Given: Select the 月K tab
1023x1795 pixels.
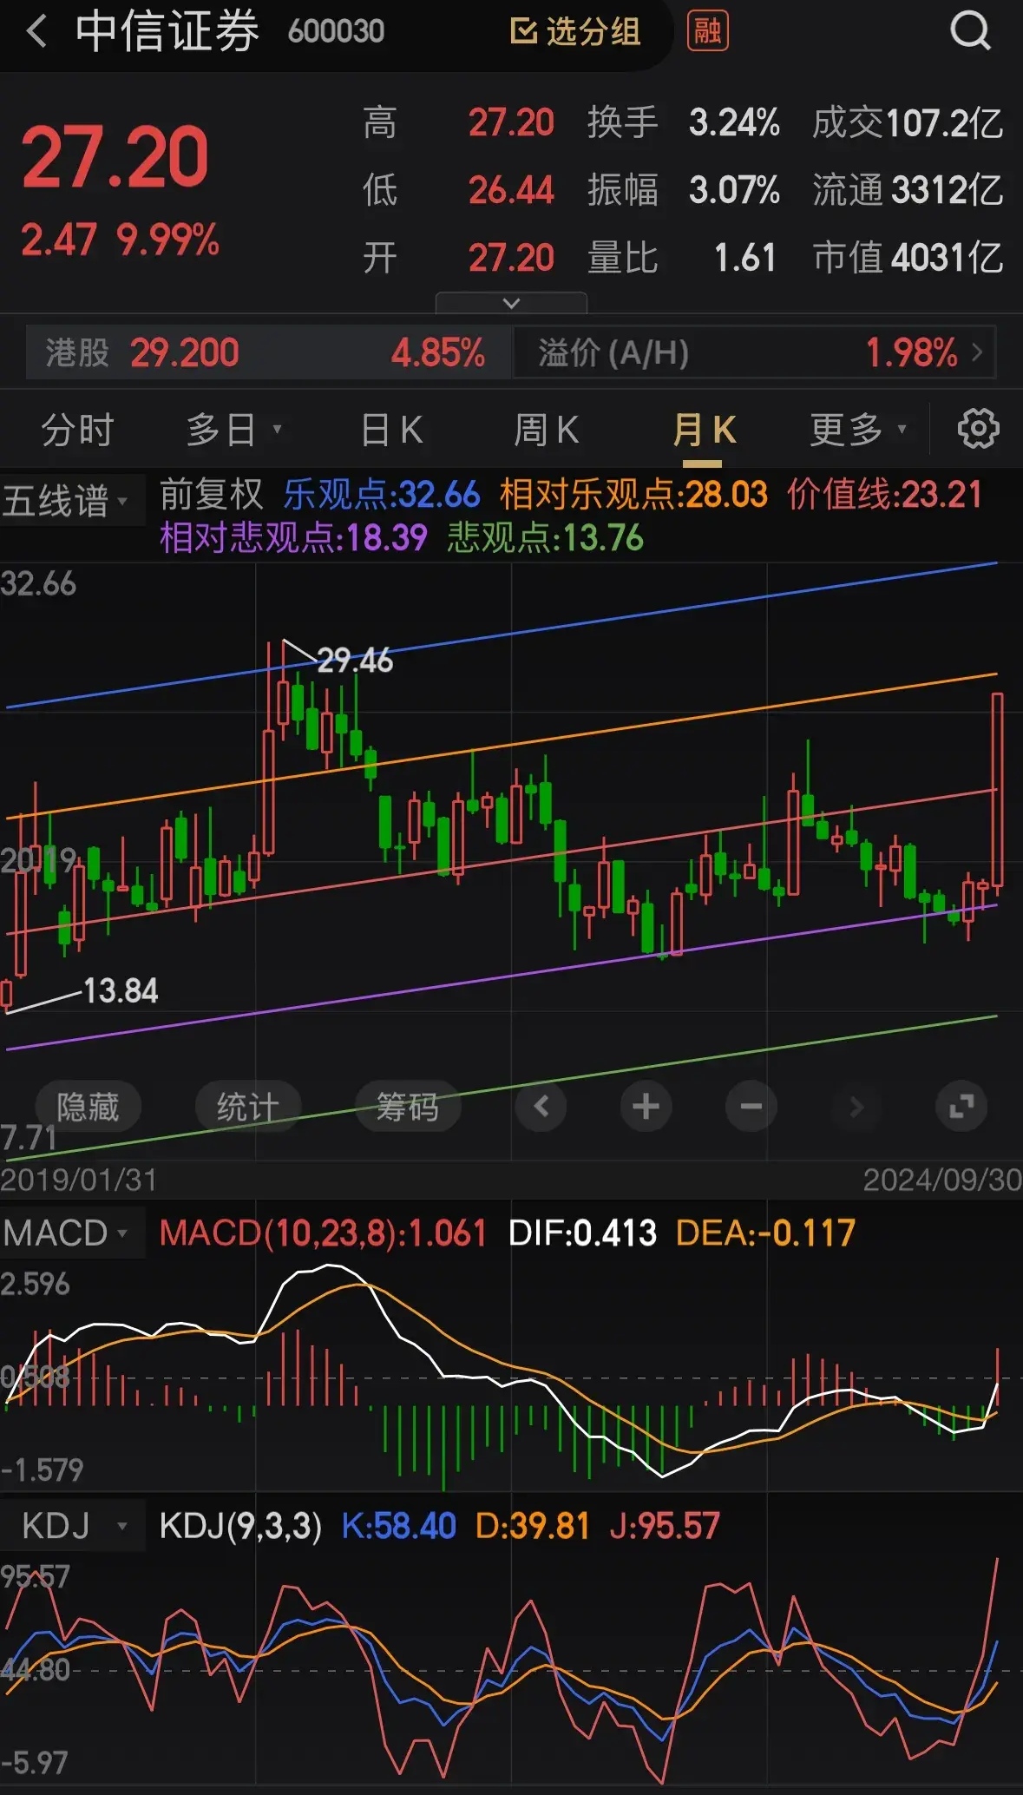Looking at the screenshot, I should point(704,430).
